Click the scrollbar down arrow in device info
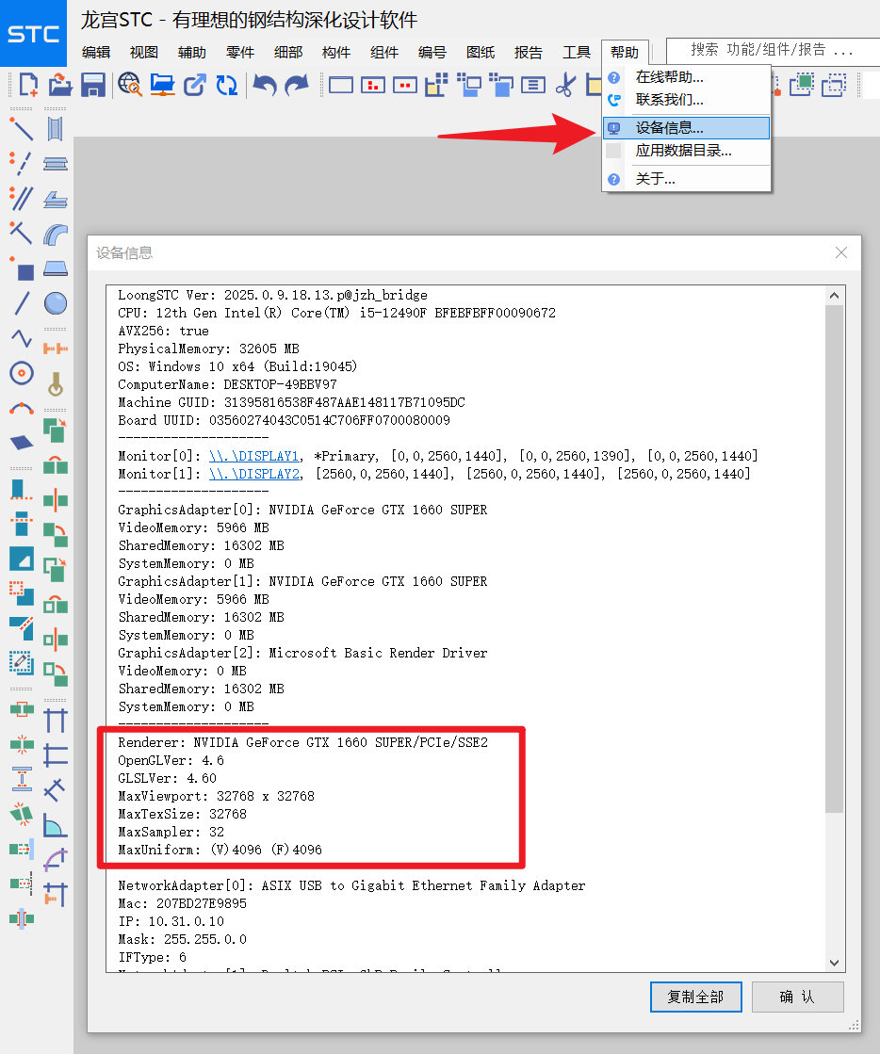This screenshot has height=1054, width=880. [x=834, y=962]
